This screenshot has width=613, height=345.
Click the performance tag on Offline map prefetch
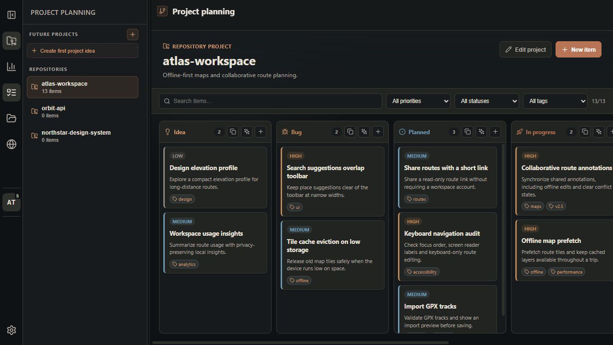[x=567, y=272]
